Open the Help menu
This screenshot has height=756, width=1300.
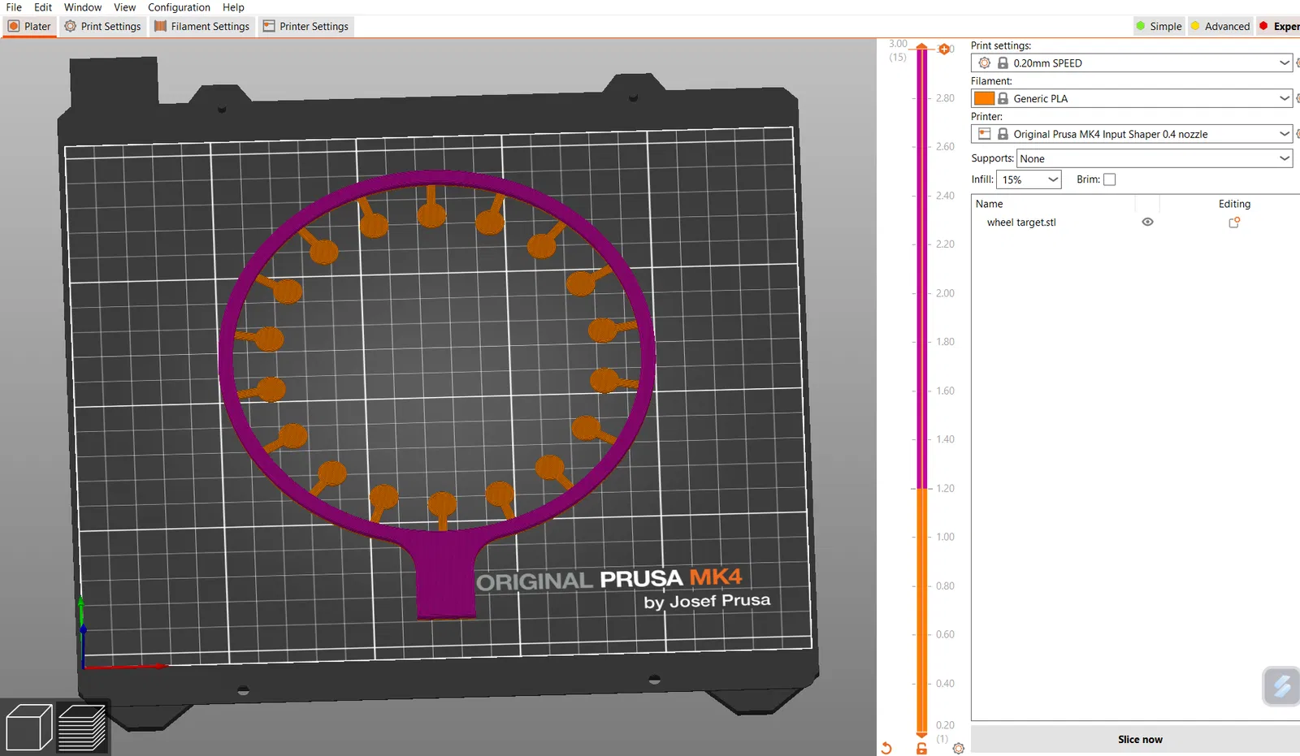pyautogui.click(x=233, y=7)
